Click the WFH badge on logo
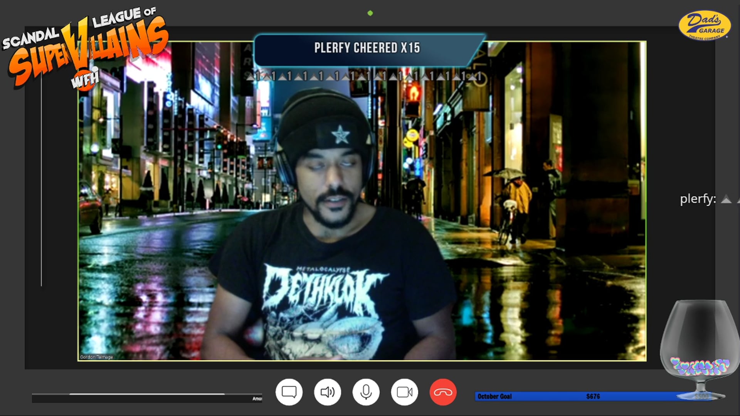This screenshot has height=416, width=740. [85, 80]
